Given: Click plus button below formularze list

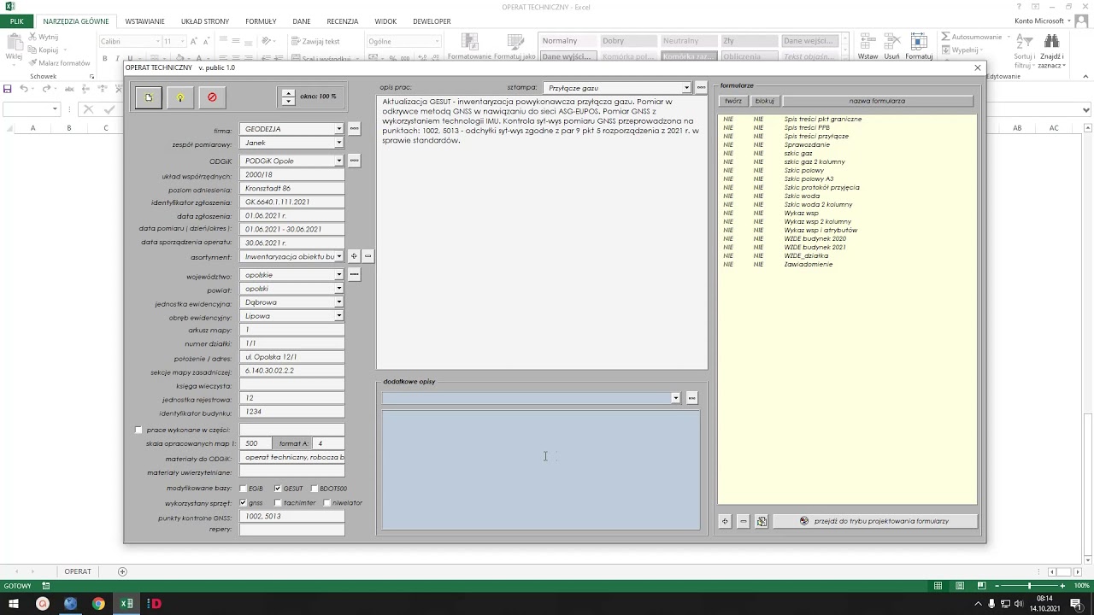Looking at the screenshot, I should pos(725,521).
